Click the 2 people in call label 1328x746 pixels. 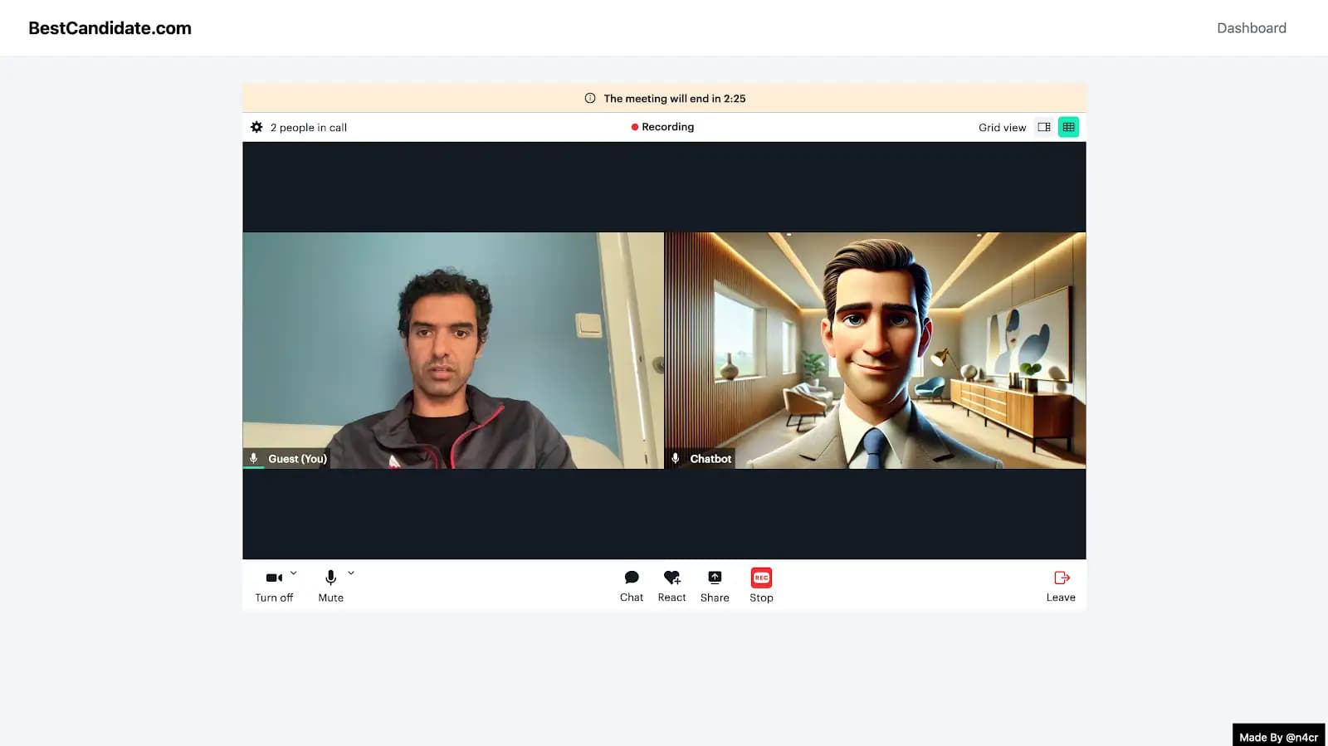click(309, 127)
